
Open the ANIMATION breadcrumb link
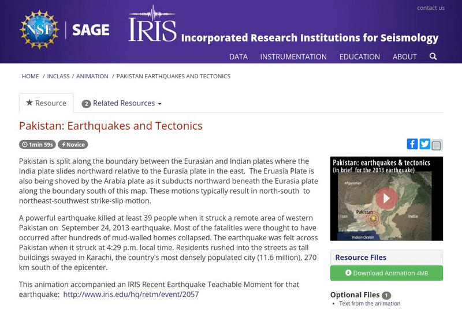point(92,76)
